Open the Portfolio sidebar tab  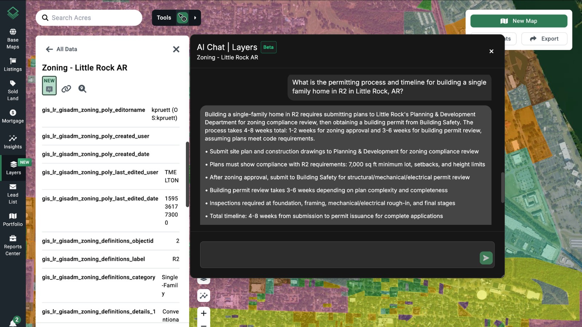(13, 219)
